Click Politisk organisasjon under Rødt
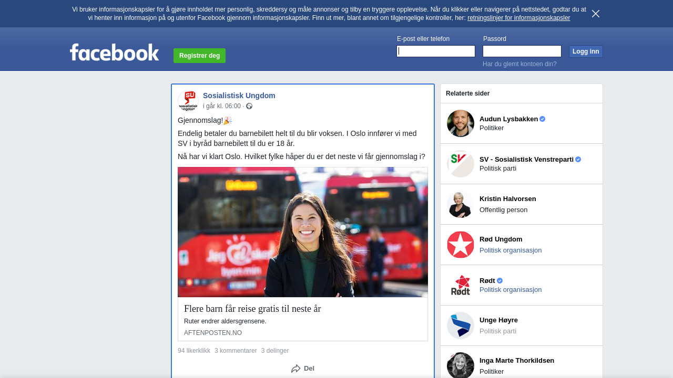 tap(511, 290)
